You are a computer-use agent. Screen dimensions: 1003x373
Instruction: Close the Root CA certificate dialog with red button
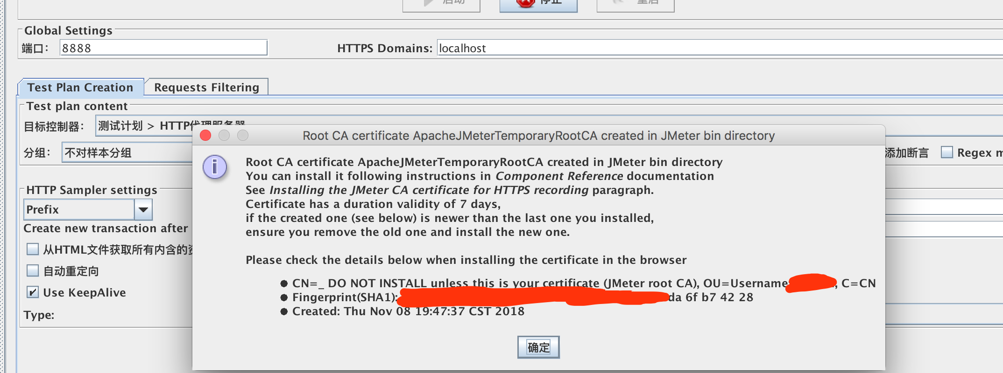[205, 135]
